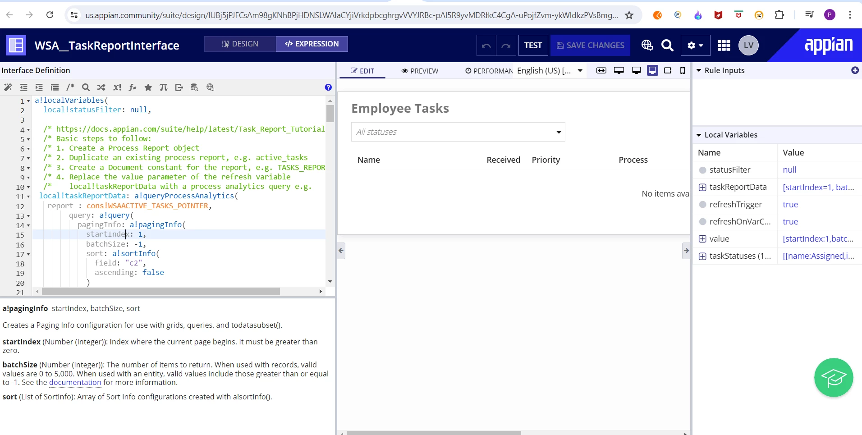The height and width of the screenshot is (435, 862).
Task: Expand the taskStatuses variable
Action: pyautogui.click(x=702, y=256)
